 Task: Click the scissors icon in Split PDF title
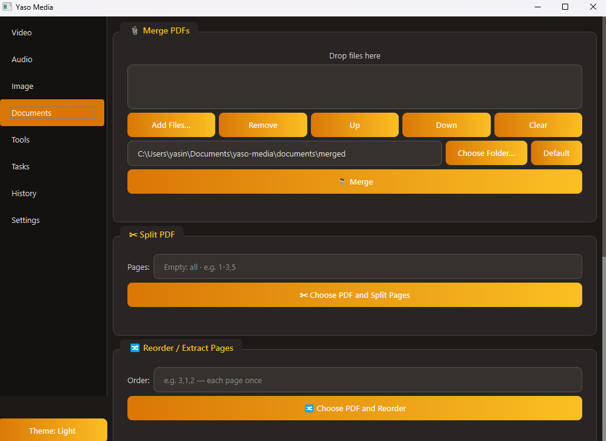click(134, 235)
